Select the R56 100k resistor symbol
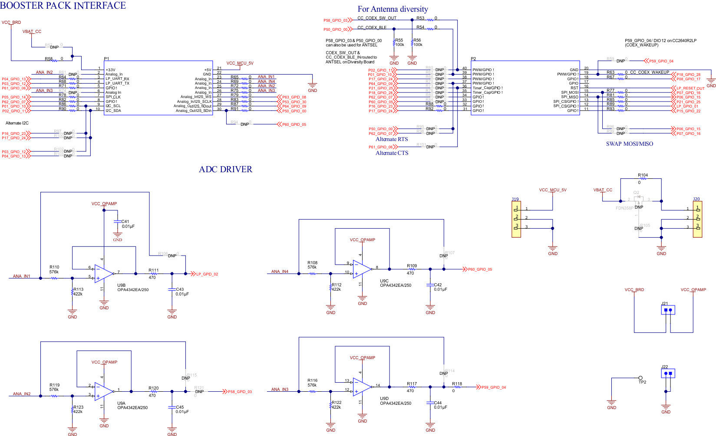 [412, 43]
